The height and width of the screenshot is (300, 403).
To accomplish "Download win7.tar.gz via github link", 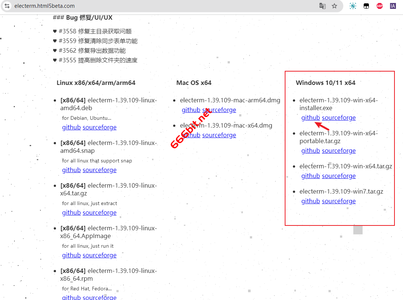I will tap(310, 201).
